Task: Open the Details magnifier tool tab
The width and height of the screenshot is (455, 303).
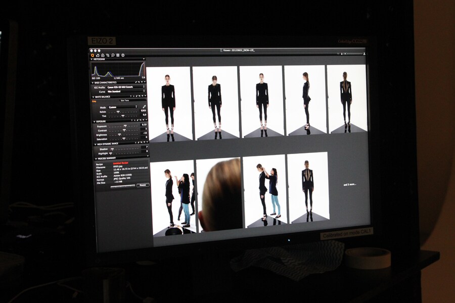Action: point(113,56)
